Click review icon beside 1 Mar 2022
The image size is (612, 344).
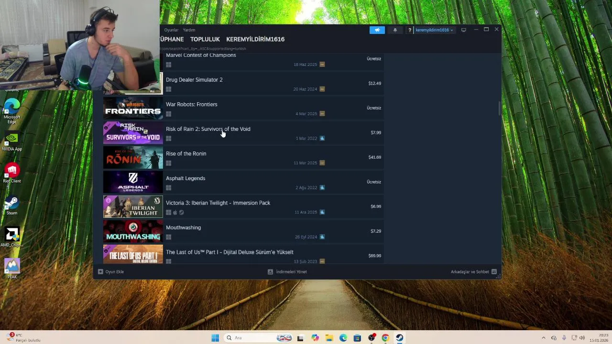[322, 139]
